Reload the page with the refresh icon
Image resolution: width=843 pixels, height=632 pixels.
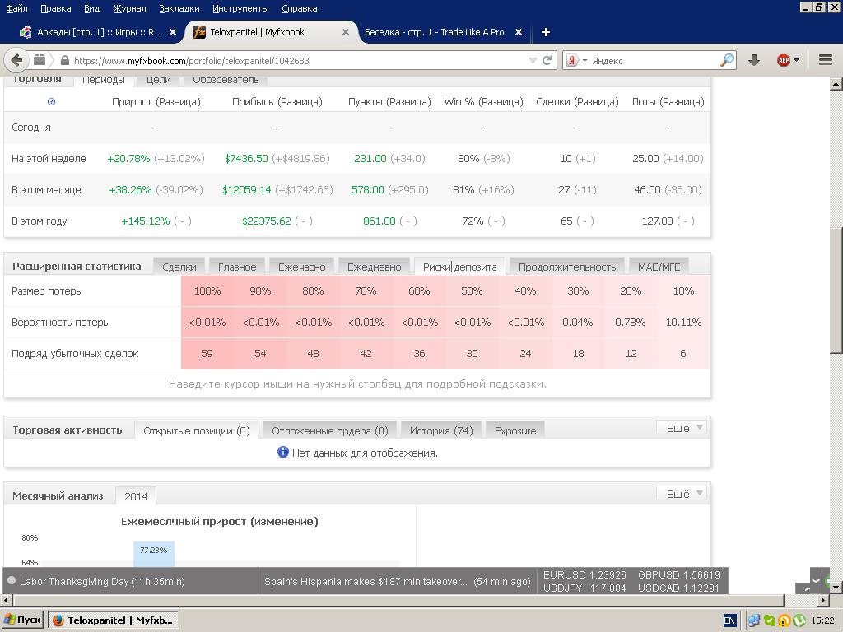tap(547, 60)
